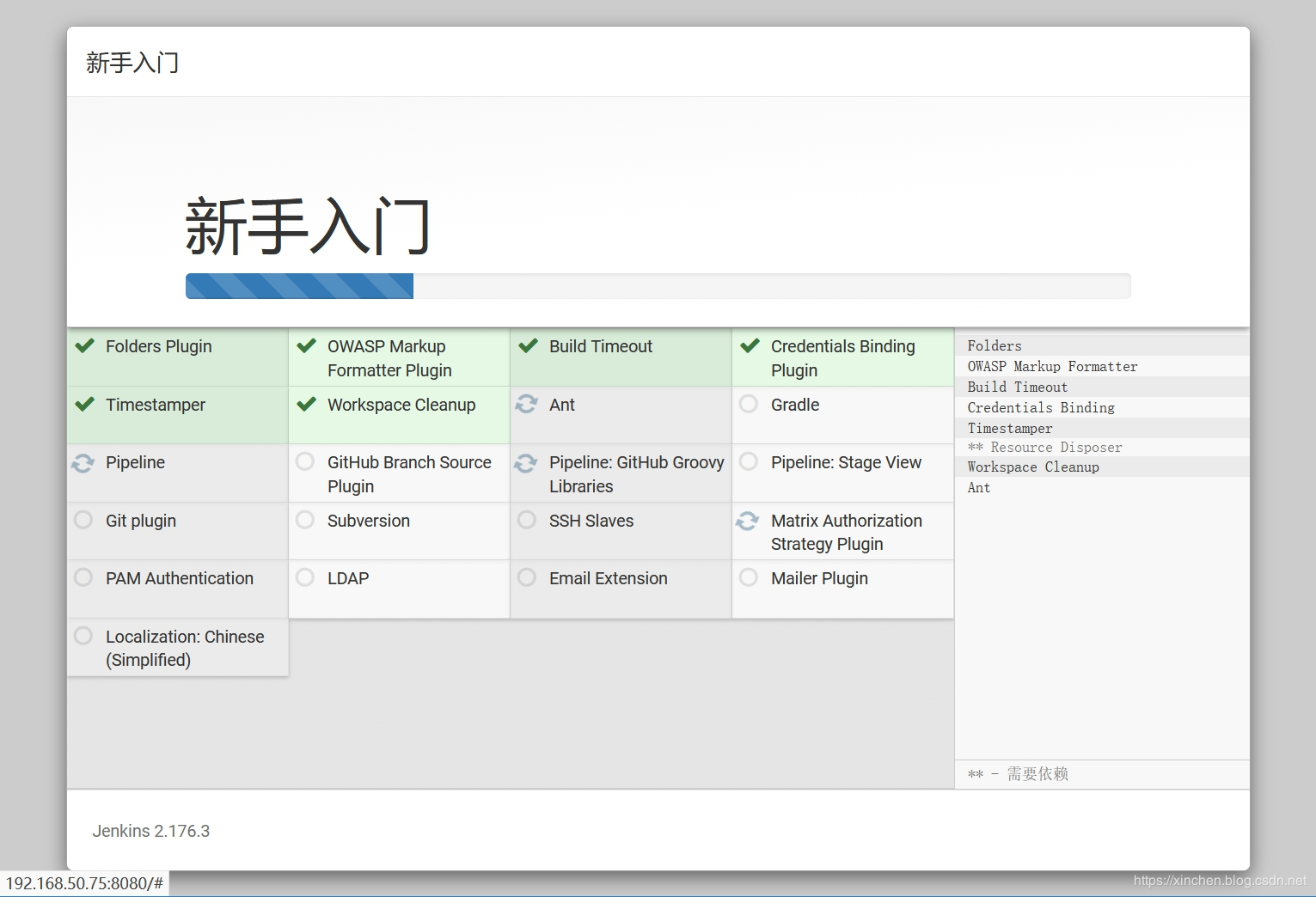Click the green checkmark beside Folders Plugin
Viewport: 1316px width, 897px height.
(84, 346)
